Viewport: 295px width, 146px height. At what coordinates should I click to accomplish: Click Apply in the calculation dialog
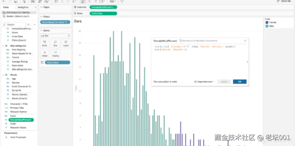coord(224,82)
